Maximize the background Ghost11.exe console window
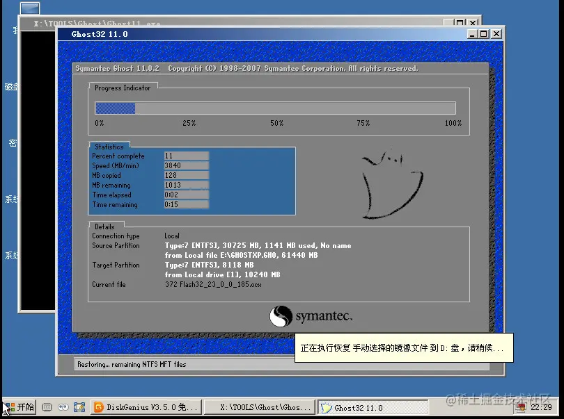 (460, 23)
